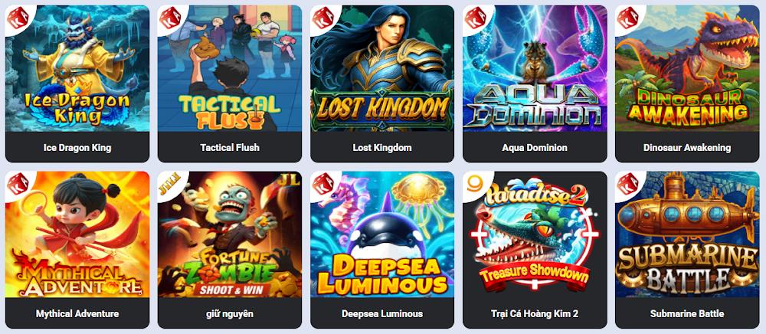Viewport: 766px width, 334px height.
Task: Click the KA dice badge on Submarine Battle
Action: tap(627, 184)
